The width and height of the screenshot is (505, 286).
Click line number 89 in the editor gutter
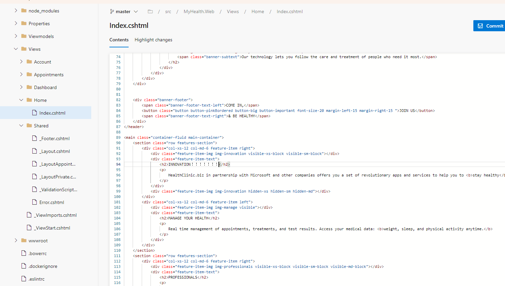coord(118,137)
